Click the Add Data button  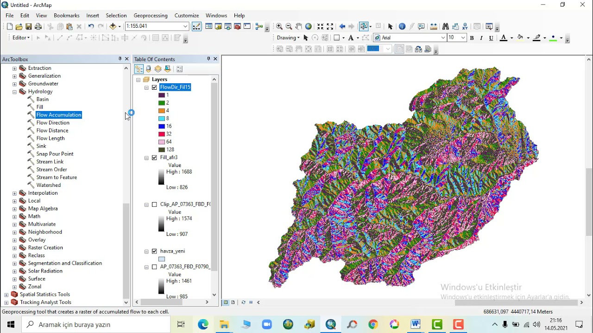click(113, 27)
